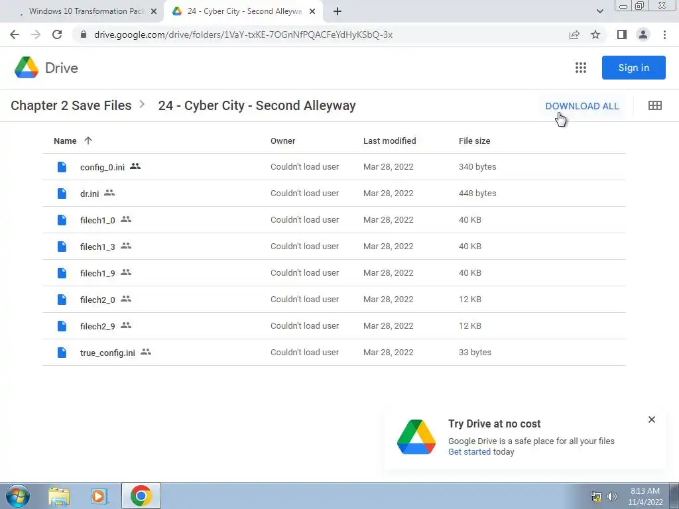Click the Sign in button
The width and height of the screenshot is (679, 509).
tap(633, 68)
